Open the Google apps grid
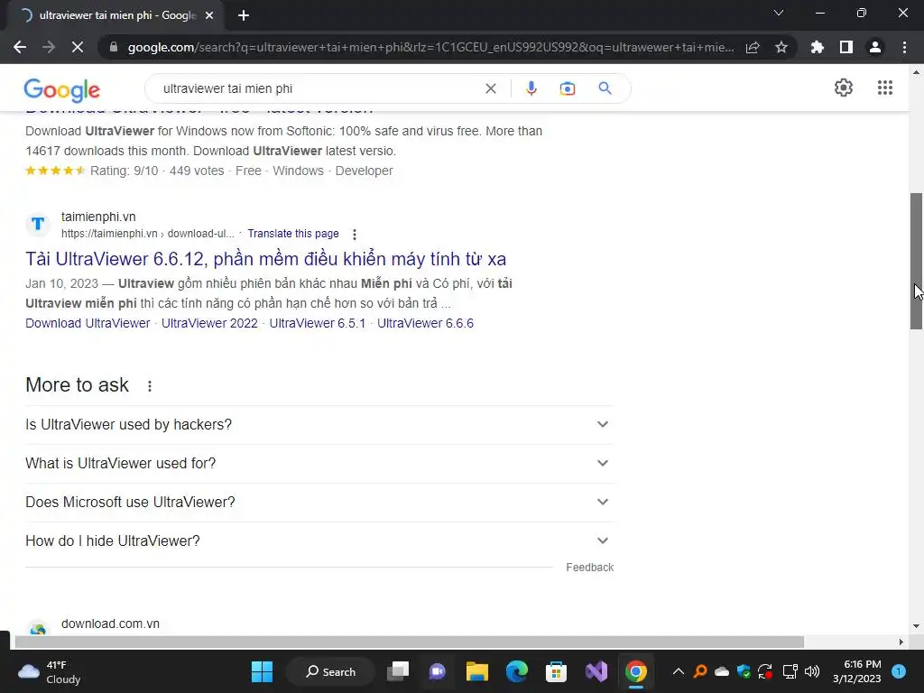This screenshot has width=924, height=693. point(885,88)
